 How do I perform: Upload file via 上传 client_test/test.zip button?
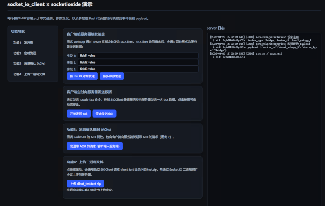click(85, 183)
